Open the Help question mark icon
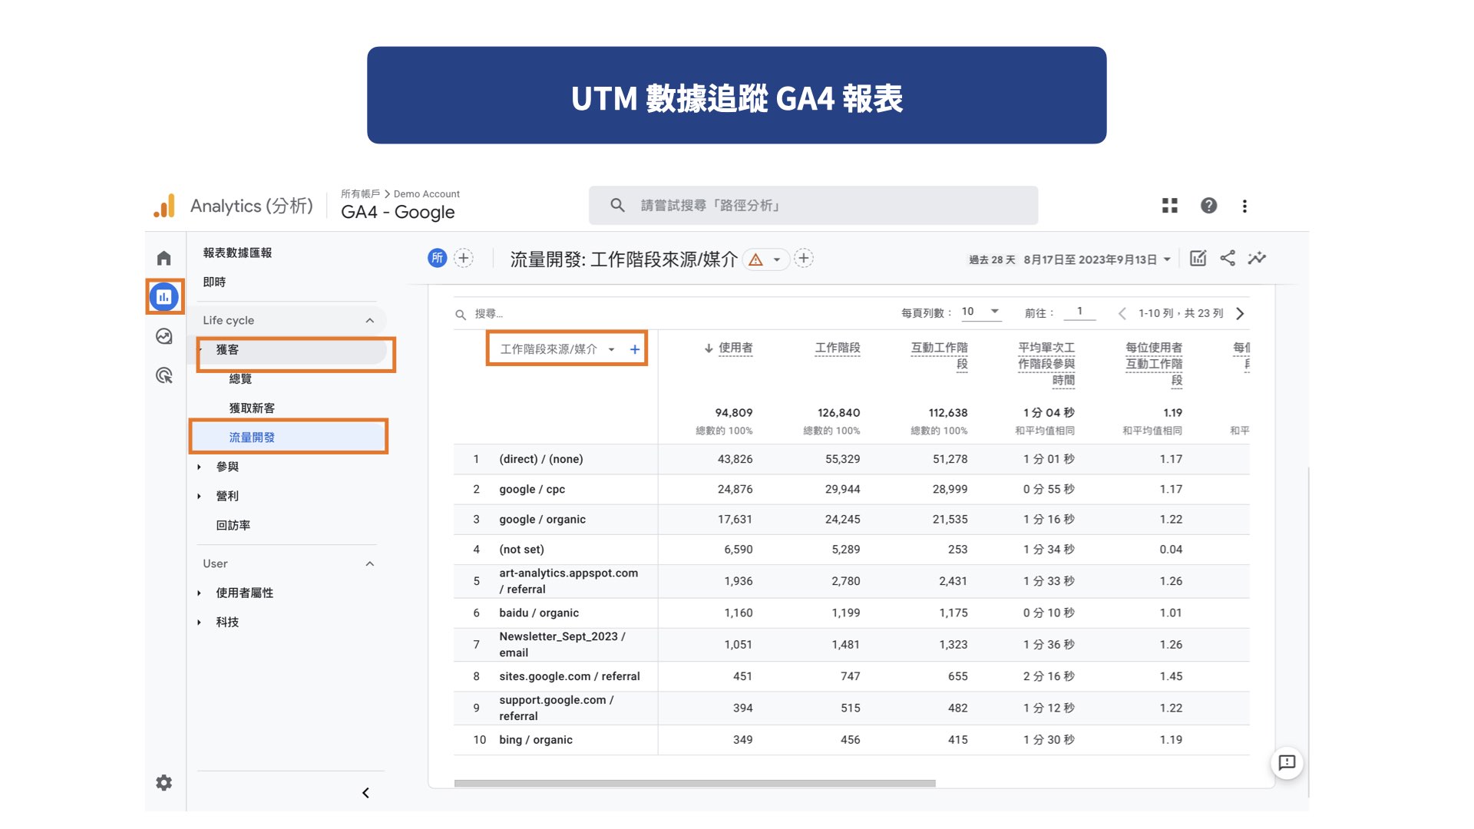Viewport: 1474px width, 829px height. [1208, 206]
